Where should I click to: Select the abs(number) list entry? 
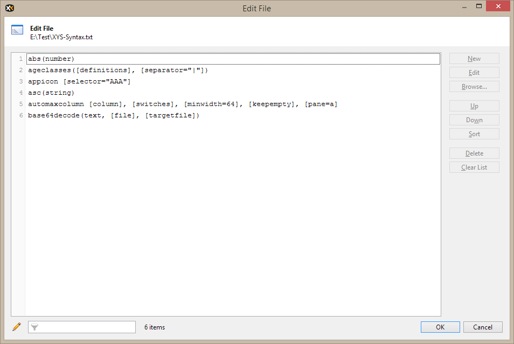pos(51,59)
